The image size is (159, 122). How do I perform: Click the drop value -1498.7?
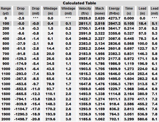pyautogui.click(x=21, y=119)
